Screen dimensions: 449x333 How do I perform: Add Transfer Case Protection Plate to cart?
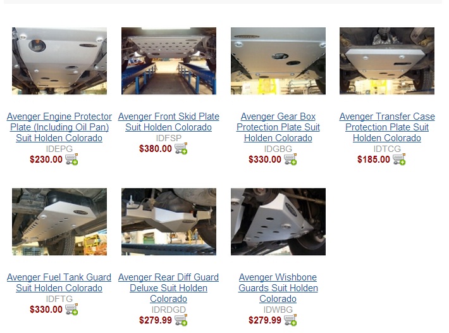tap(399, 159)
